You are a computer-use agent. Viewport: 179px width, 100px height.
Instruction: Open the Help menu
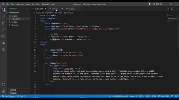pyautogui.click(x=53, y=4)
